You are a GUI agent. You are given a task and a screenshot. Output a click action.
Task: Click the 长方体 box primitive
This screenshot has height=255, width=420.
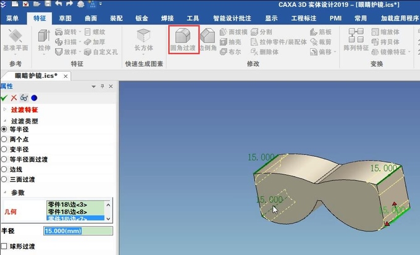pyautogui.click(x=143, y=40)
